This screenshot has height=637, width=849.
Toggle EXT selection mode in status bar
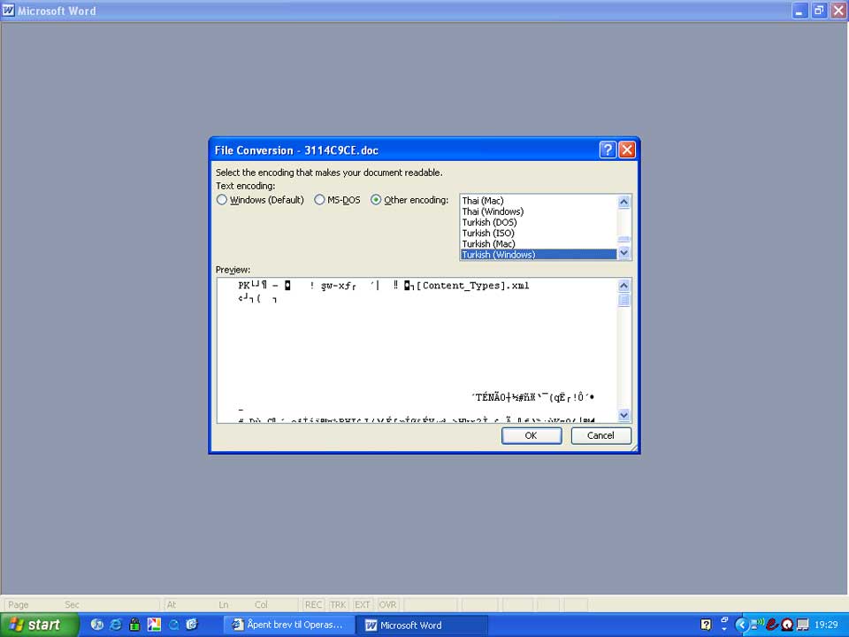(x=363, y=604)
